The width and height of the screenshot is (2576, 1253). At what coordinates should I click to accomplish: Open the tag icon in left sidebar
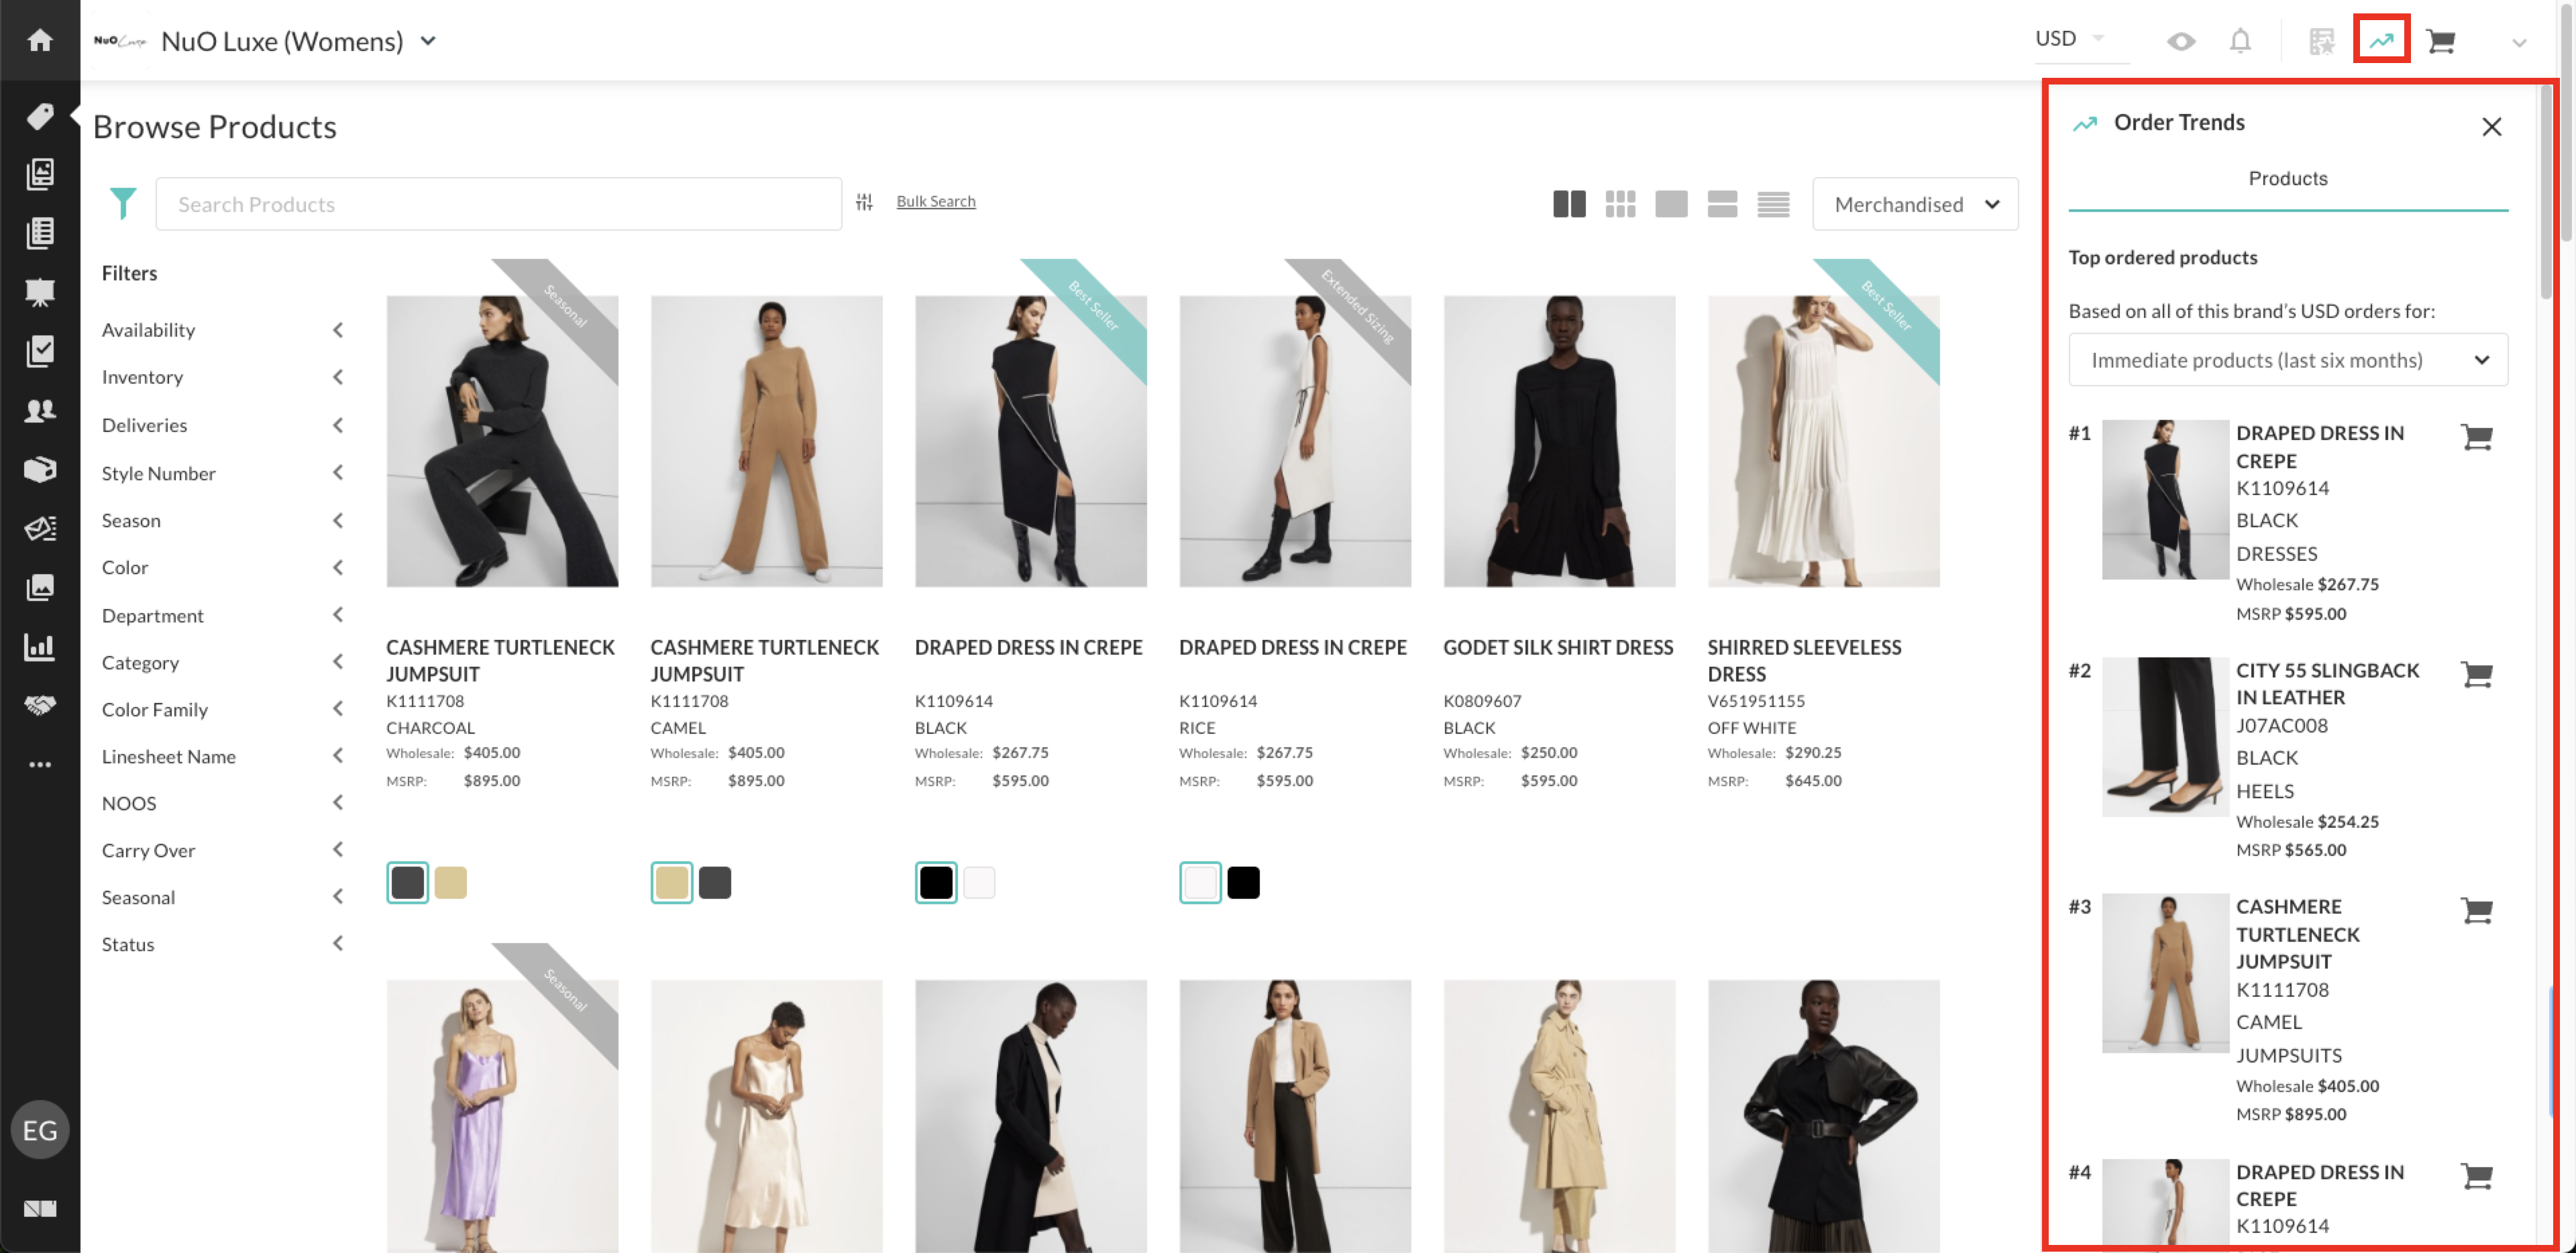tap(40, 116)
